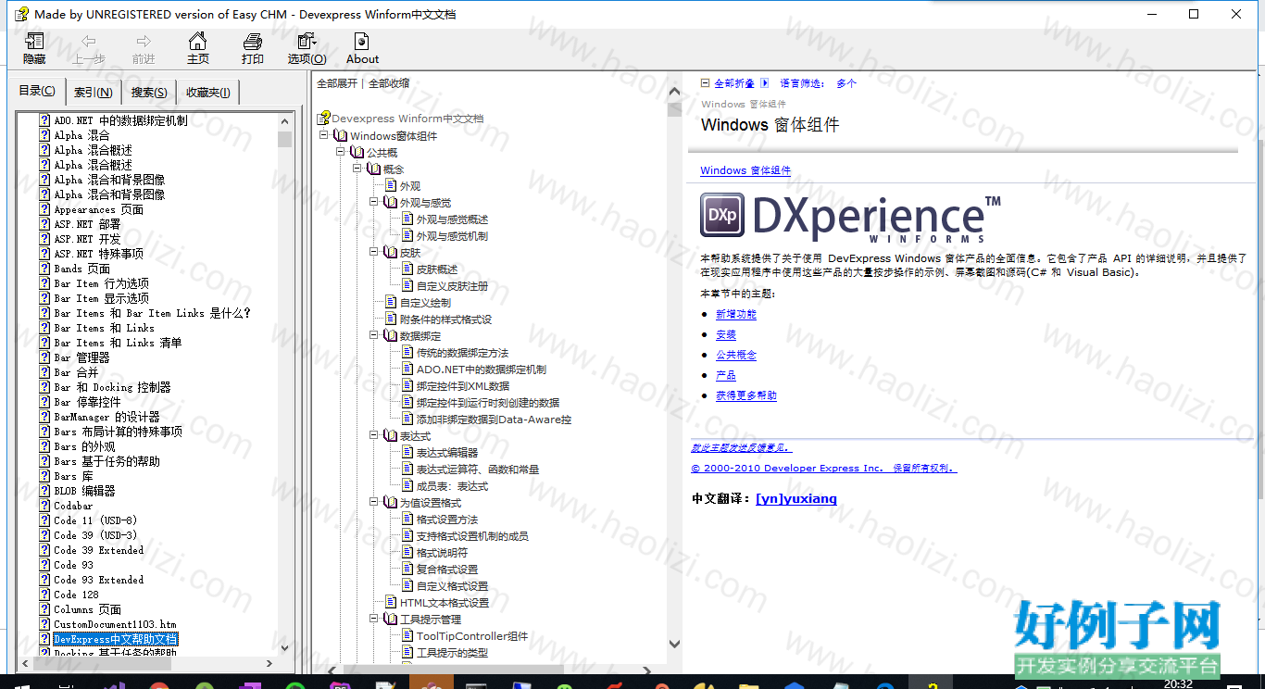Click book icon of 皮肤 node

coord(390,253)
